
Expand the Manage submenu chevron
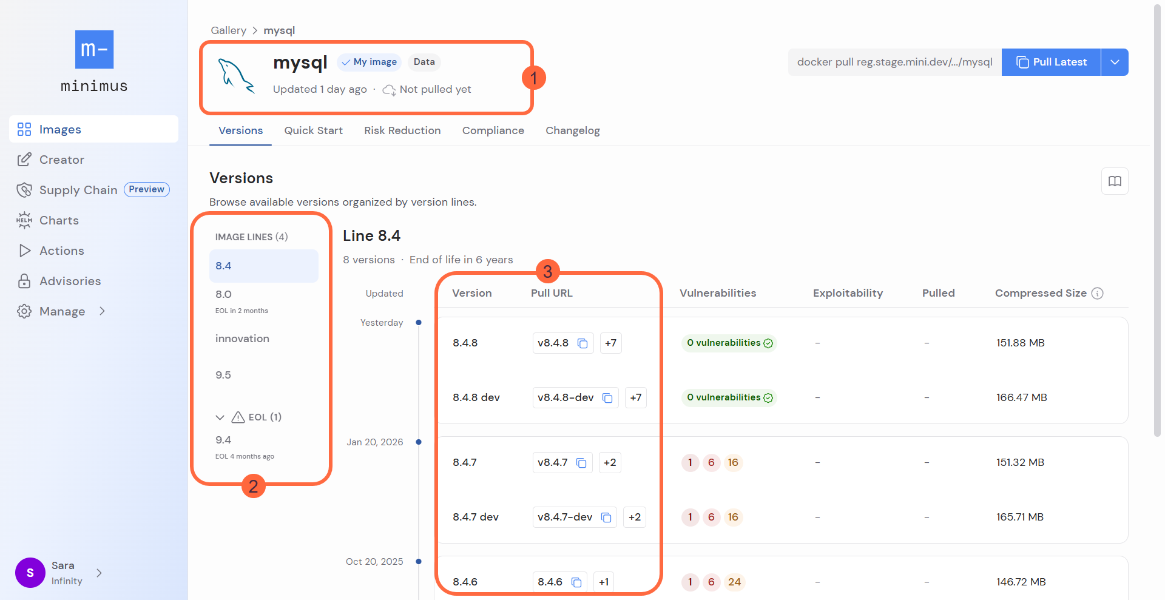(x=102, y=311)
